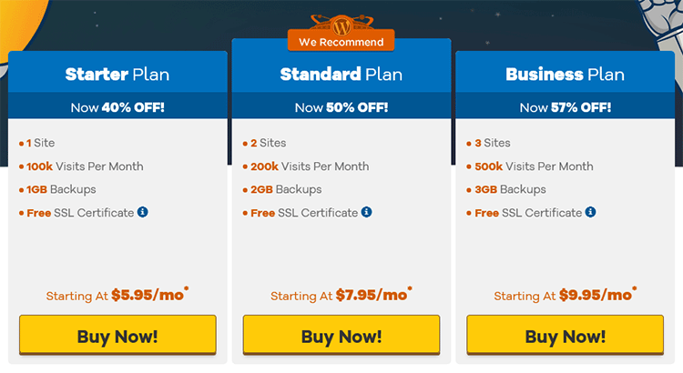
Task: Click the Now 50% OFF banner
Action: point(341,107)
